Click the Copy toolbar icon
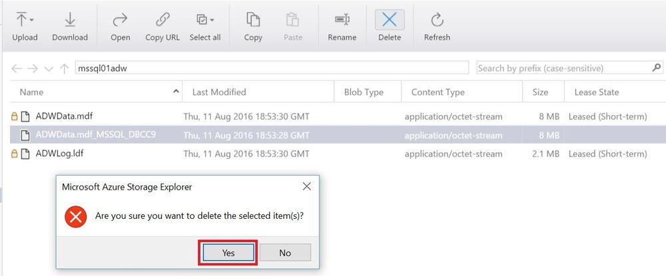The image size is (666, 276). 253,20
